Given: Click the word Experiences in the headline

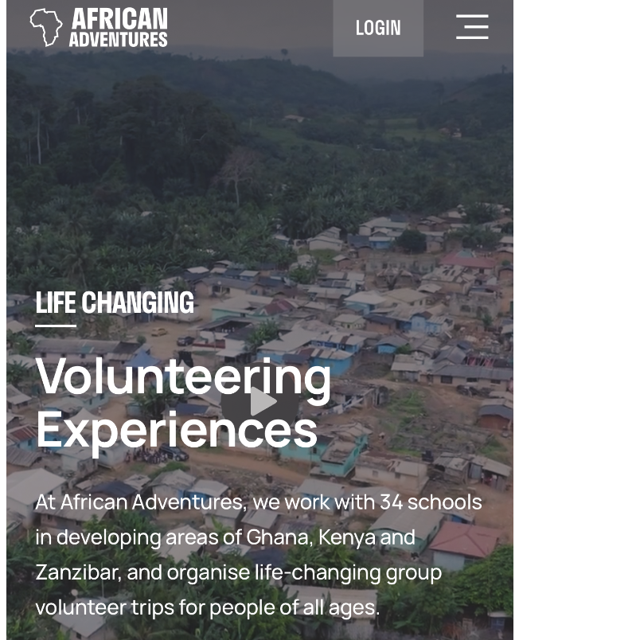Looking at the screenshot, I should pos(176,430).
